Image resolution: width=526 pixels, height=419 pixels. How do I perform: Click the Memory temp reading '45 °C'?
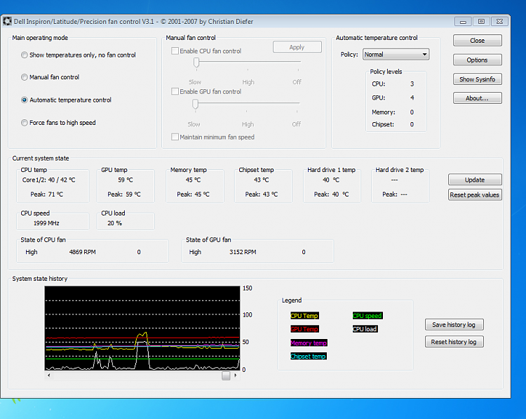(x=194, y=180)
